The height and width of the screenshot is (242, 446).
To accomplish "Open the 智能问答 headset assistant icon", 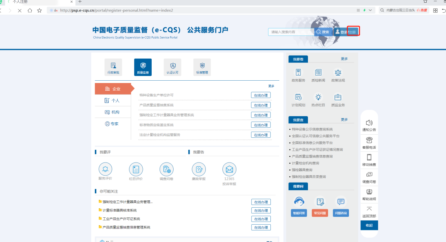I will point(299,201).
